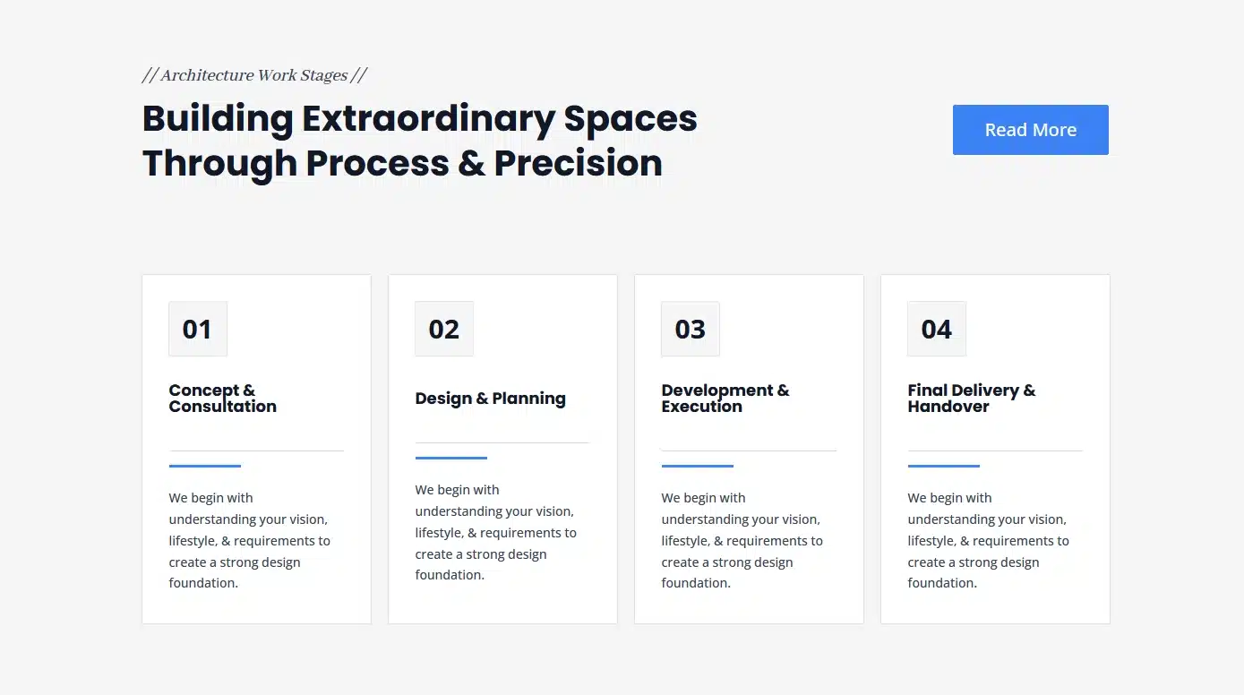Open the Development & Execution heading
Viewport: 1244px width, 695px height.
[725, 399]
